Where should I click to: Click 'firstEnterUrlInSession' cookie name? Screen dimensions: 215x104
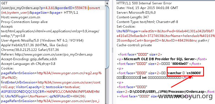18,82
